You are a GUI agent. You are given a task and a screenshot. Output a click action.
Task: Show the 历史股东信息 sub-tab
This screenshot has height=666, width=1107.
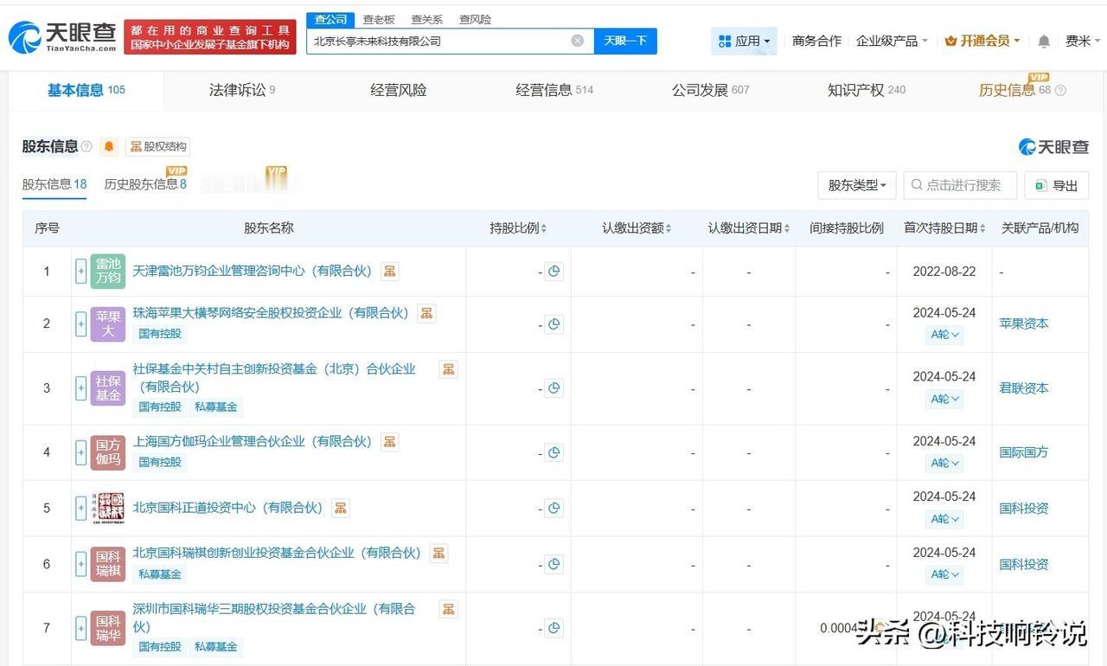(145, 184)
